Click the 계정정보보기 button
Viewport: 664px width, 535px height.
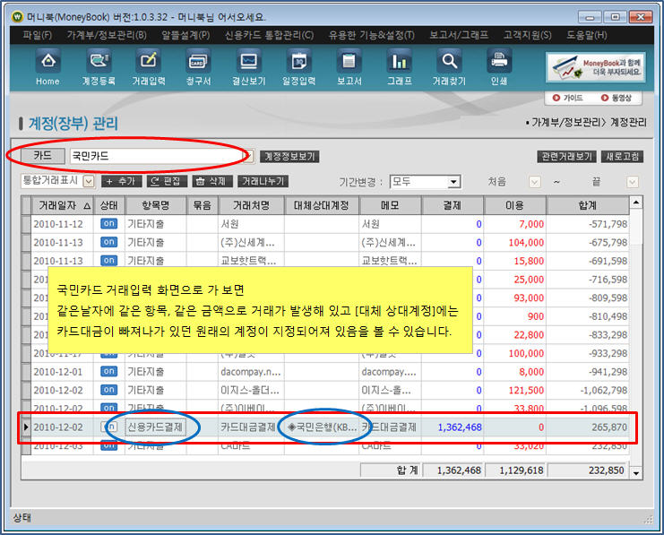[289, 157]
